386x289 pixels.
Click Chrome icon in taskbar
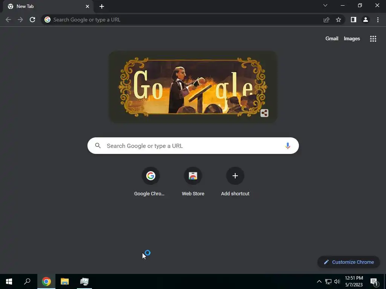point(46,281)
